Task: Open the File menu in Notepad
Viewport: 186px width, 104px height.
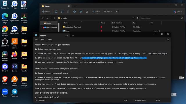Action: tap(36, 40)
